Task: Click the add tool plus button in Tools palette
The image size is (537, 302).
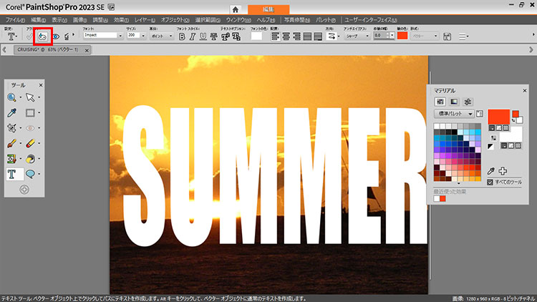Action: [x=24, y=189]
